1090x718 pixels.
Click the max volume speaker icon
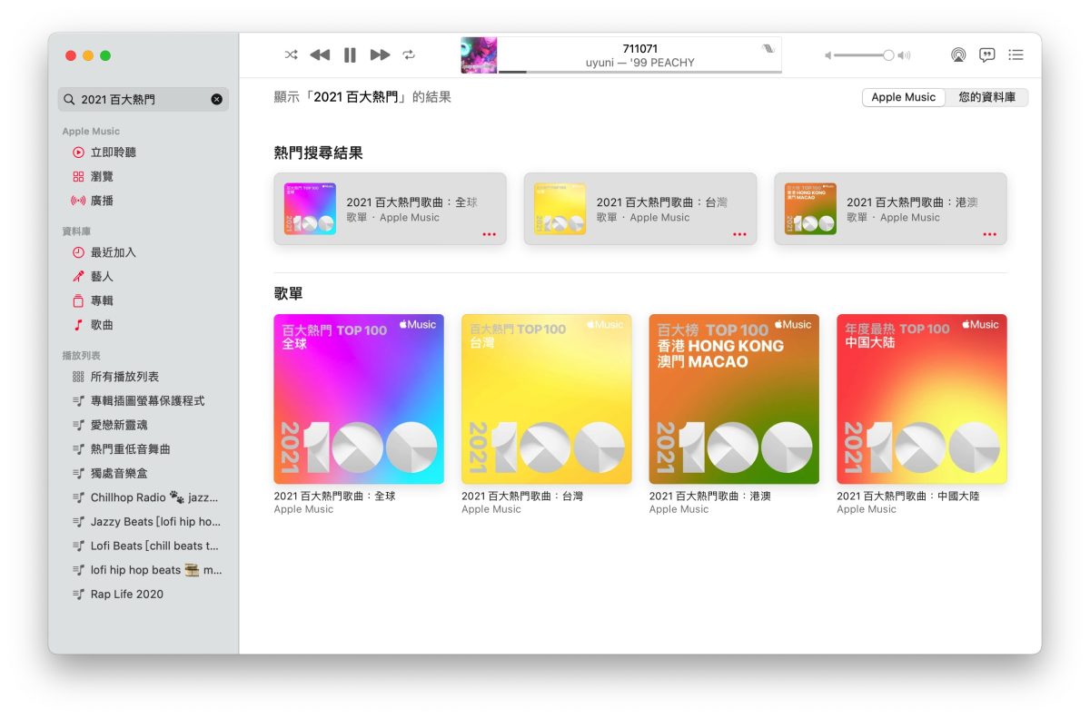904,55
